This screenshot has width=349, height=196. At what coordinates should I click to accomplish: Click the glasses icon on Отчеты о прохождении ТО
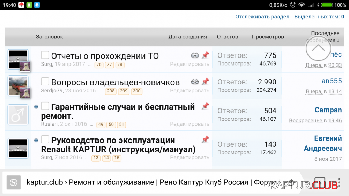(x=195, y=55)
